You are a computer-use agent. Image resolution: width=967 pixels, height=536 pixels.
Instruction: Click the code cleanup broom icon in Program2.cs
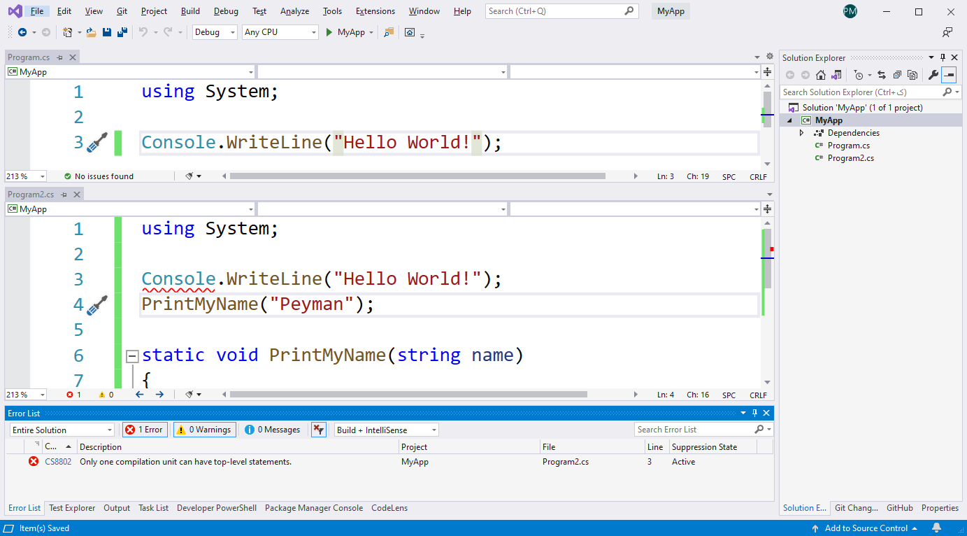coord(189,395)
